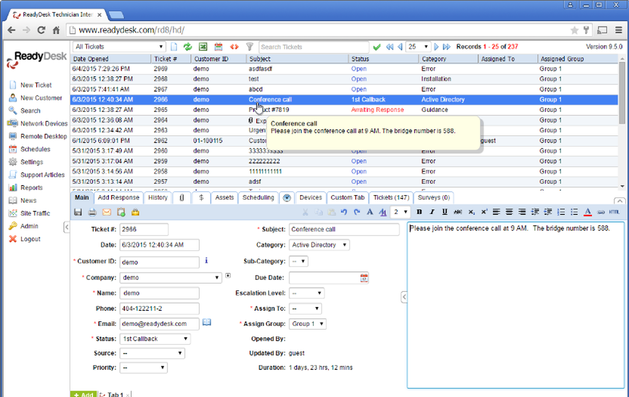Open the attachments paperclip tab
Viewport: 629px width, 397px height.
pos(182,198)
